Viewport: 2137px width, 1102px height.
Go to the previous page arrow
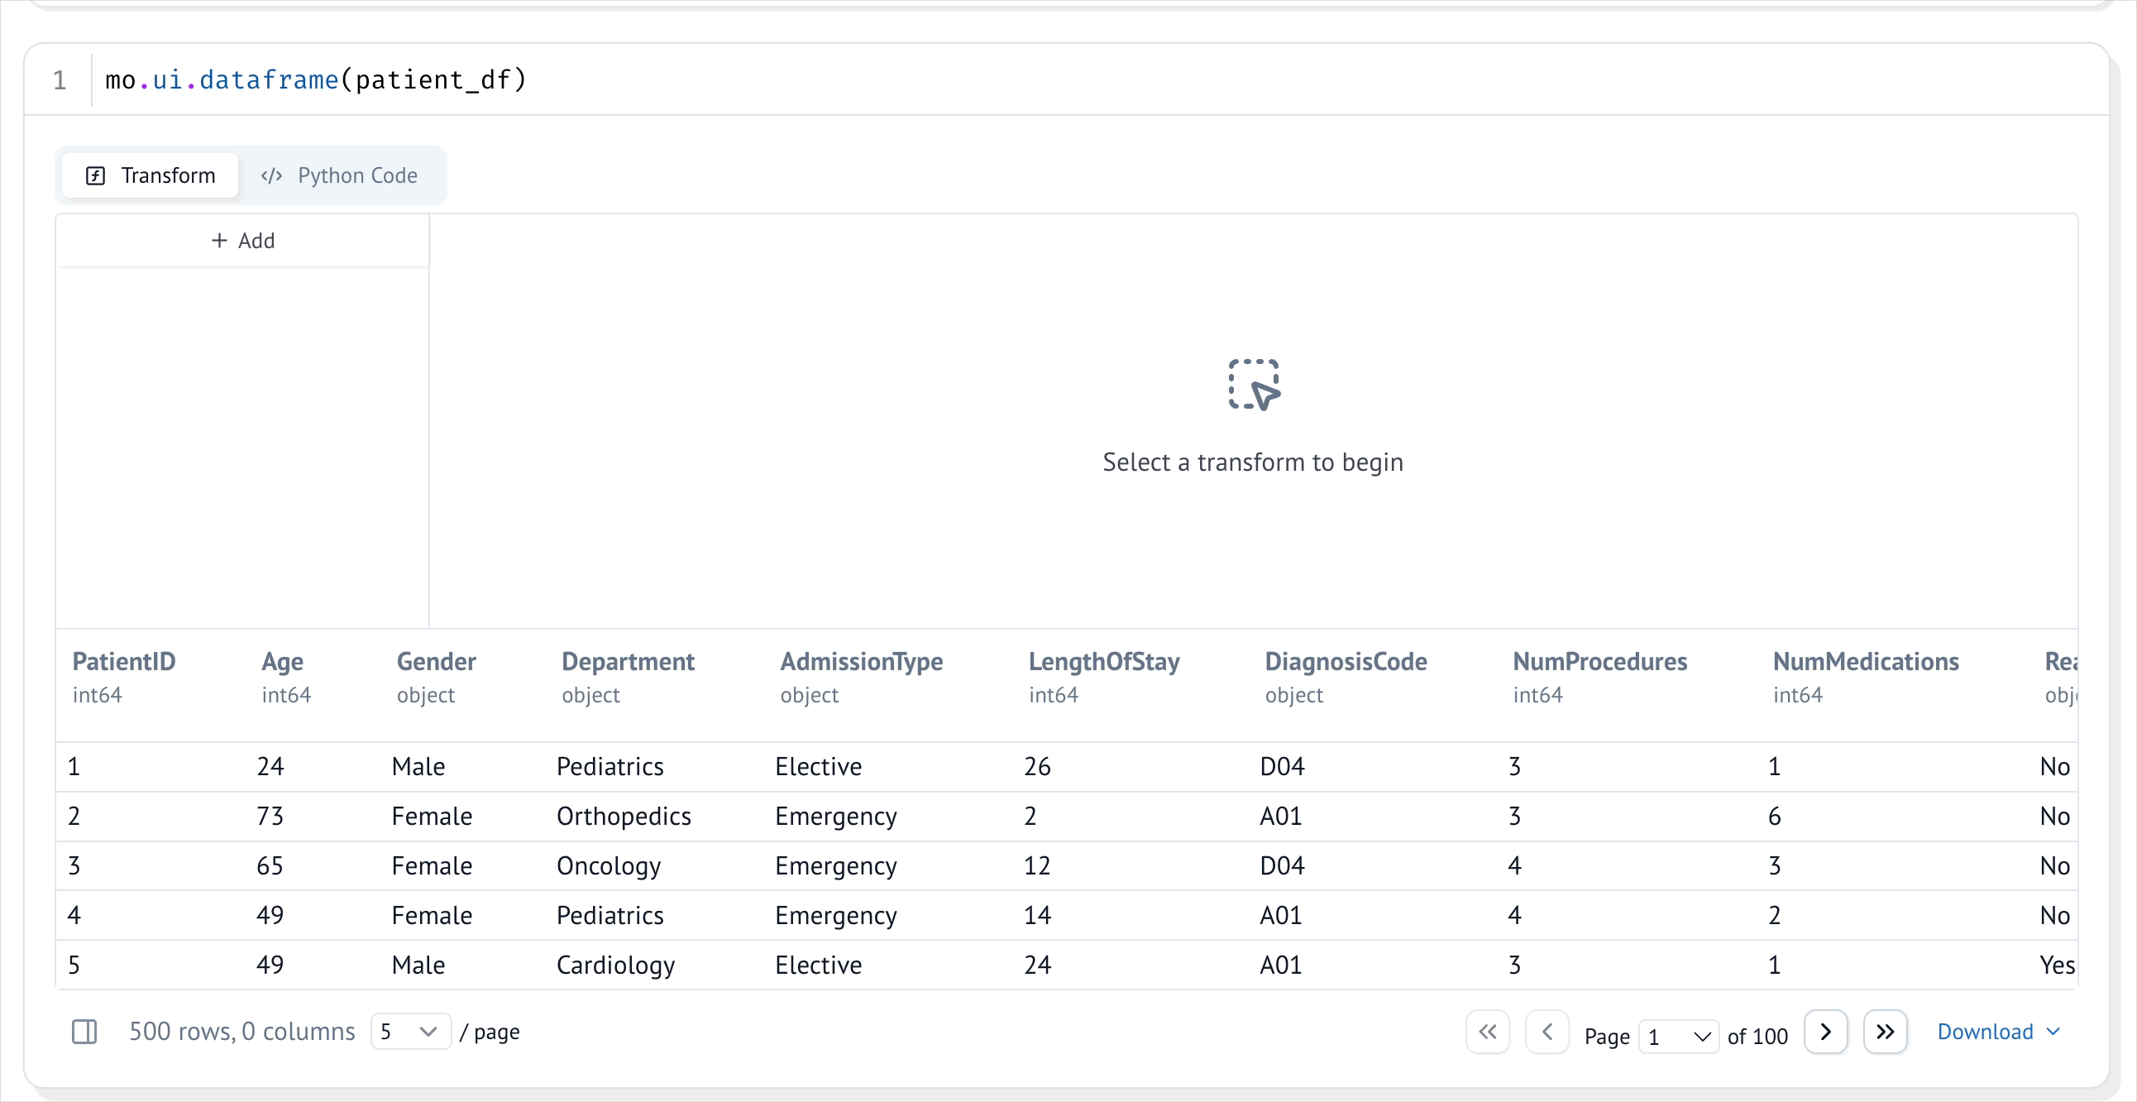1547,1032
